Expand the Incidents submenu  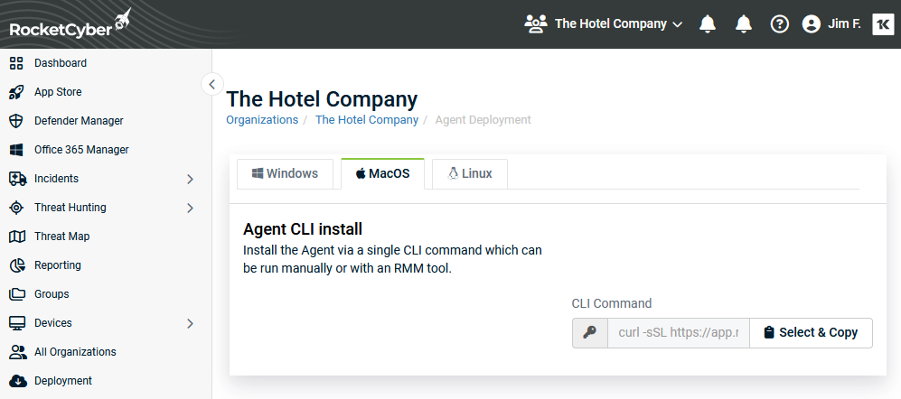coord(190,179)
